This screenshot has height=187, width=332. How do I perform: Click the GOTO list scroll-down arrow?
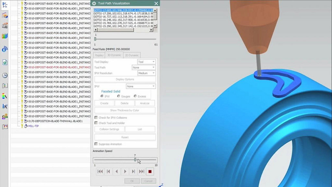155,26
